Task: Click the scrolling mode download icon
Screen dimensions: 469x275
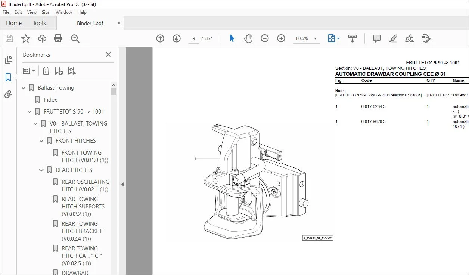Action: click(x=352, y=38)
